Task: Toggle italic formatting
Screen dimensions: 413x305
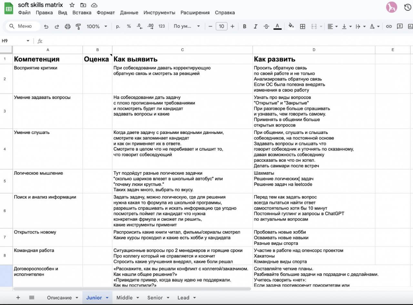Action: point(256,26)
